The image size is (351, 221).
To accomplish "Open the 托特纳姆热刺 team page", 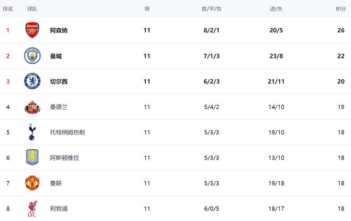I will pyautogui.click(x=67, y=132).
